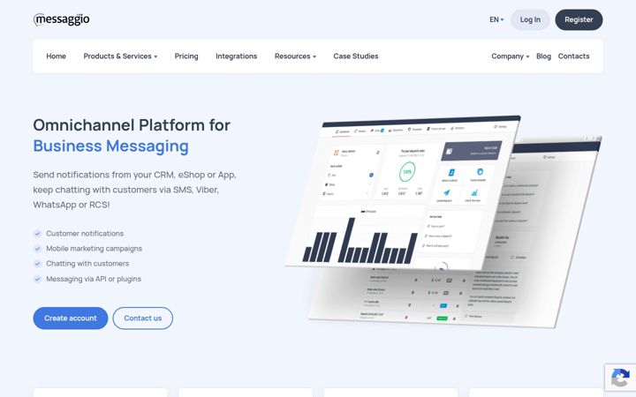
Task: Click the Log In button
Action: (x=530, y=19)
